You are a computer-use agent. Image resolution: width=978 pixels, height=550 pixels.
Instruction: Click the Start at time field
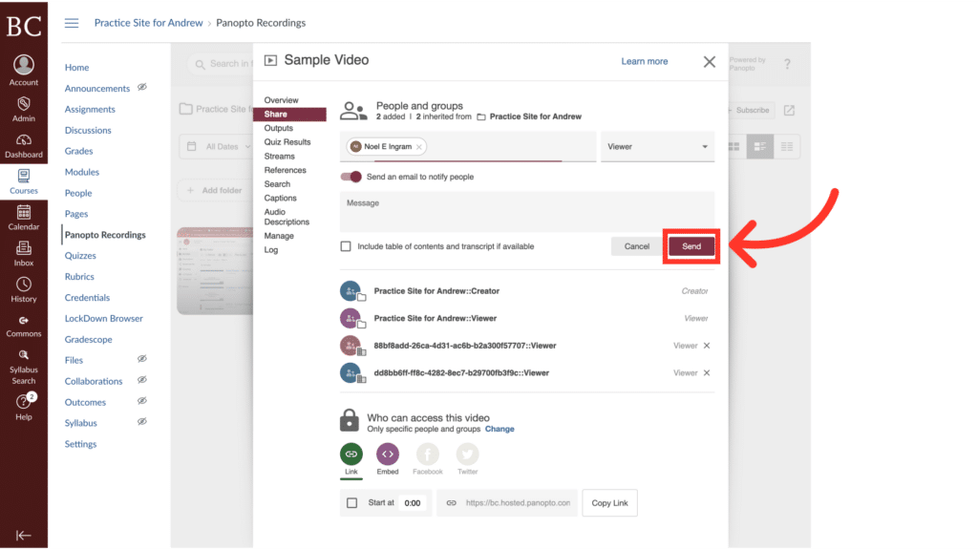click(413, 502)
